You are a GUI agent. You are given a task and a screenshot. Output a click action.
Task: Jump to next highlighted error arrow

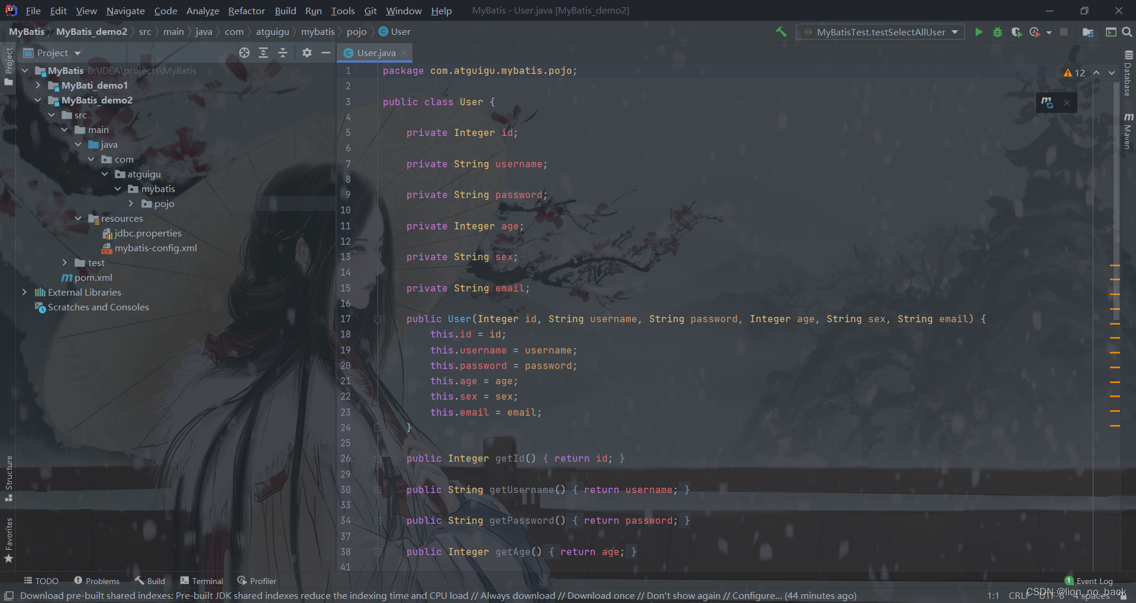point(1112,73)
